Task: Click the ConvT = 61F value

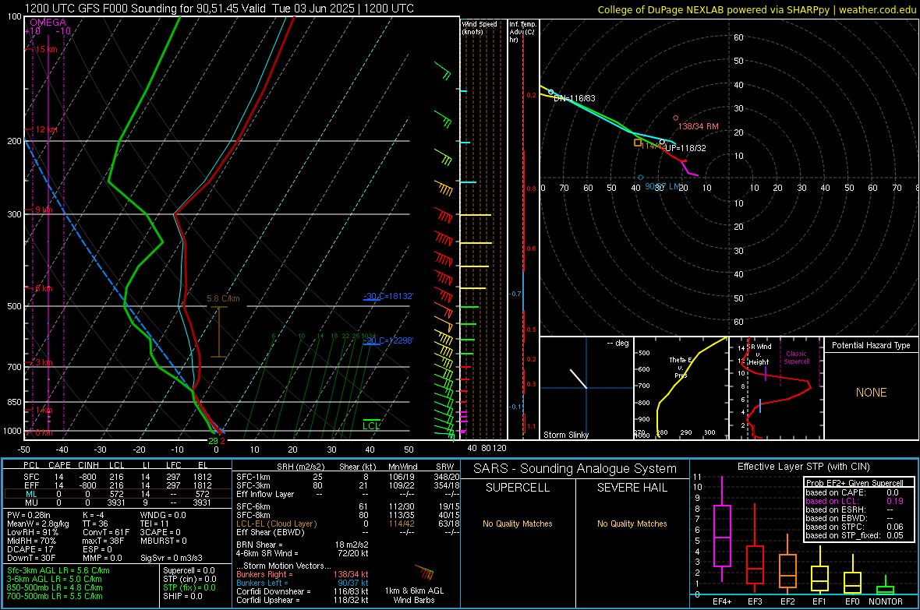Action: [x=105, y=532]
